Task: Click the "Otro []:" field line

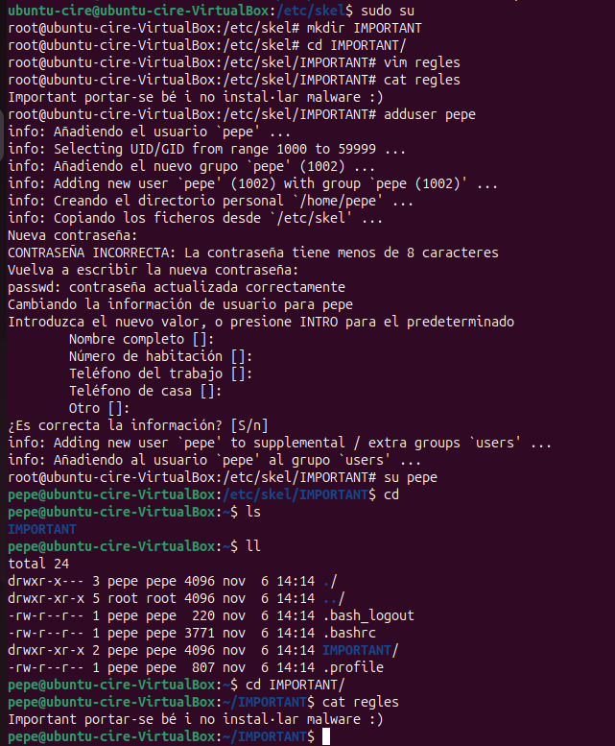Action: pyautogui.click(x=106, y=408)
